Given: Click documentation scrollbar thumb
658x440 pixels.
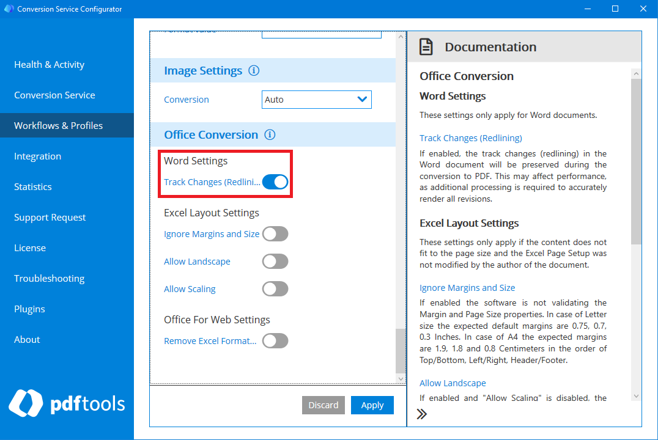Looking at the screenshot, I should [x=636, y=161].
